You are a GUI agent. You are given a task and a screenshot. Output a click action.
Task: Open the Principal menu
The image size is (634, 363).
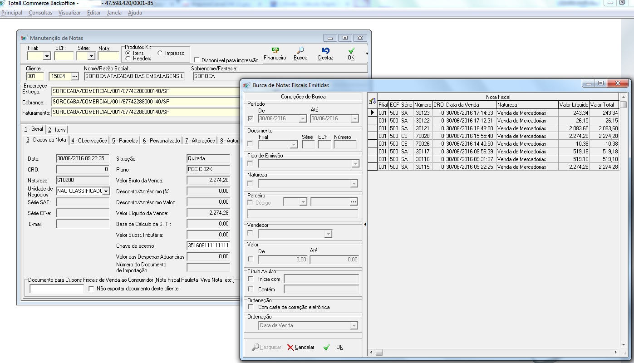[x=12, y=13]
